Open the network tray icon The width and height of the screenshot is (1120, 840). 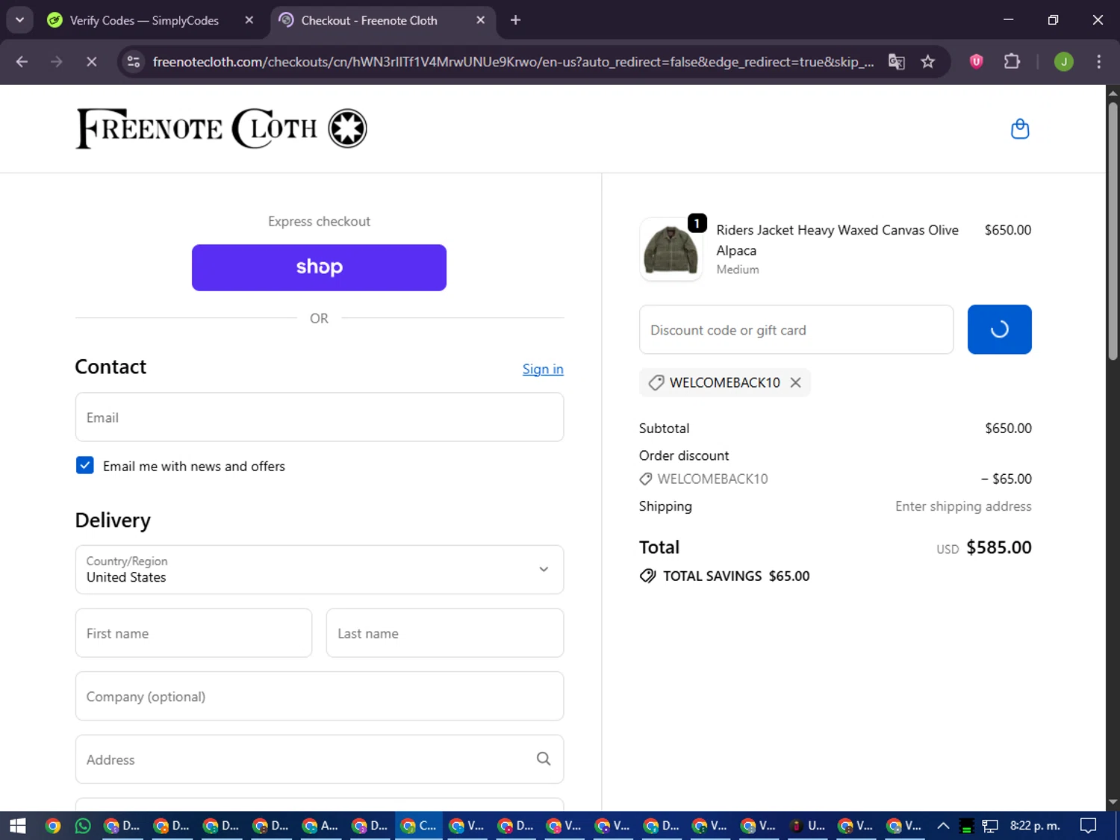[x=990, y=826]
